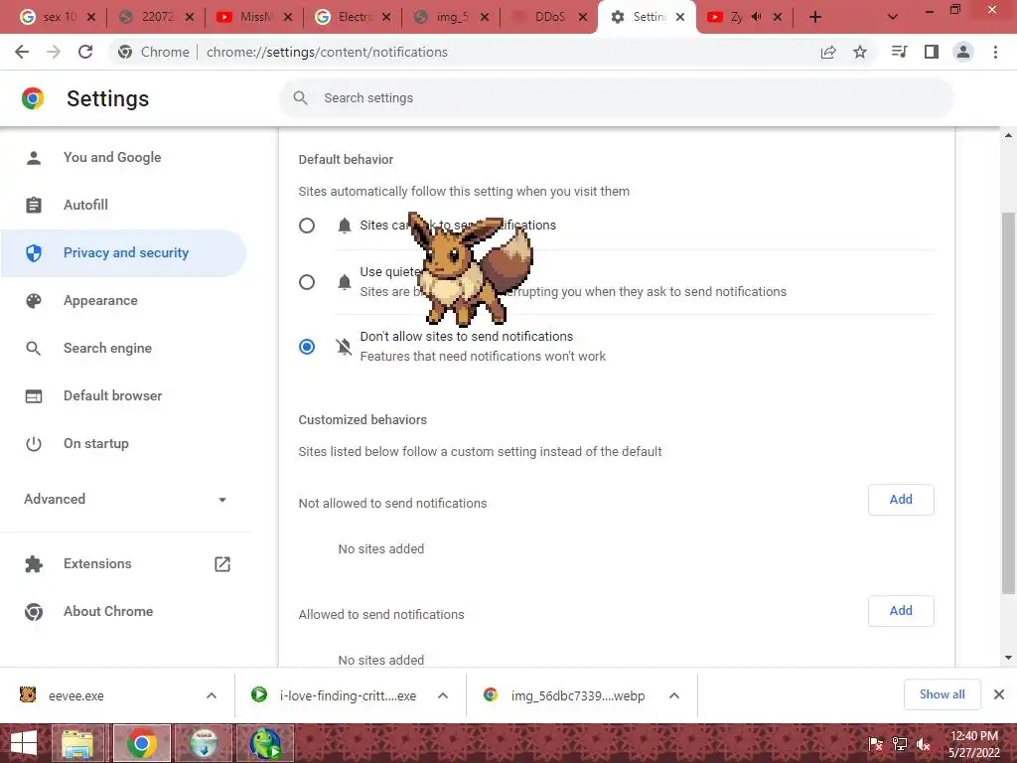
Task: Expand img_56dbc7339 webp download options
Action: pos(674,695)
